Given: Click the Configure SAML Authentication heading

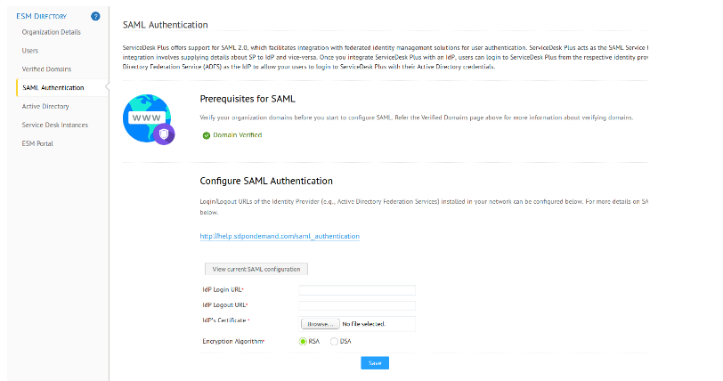Looking at the screenshot, I should 266,181.
